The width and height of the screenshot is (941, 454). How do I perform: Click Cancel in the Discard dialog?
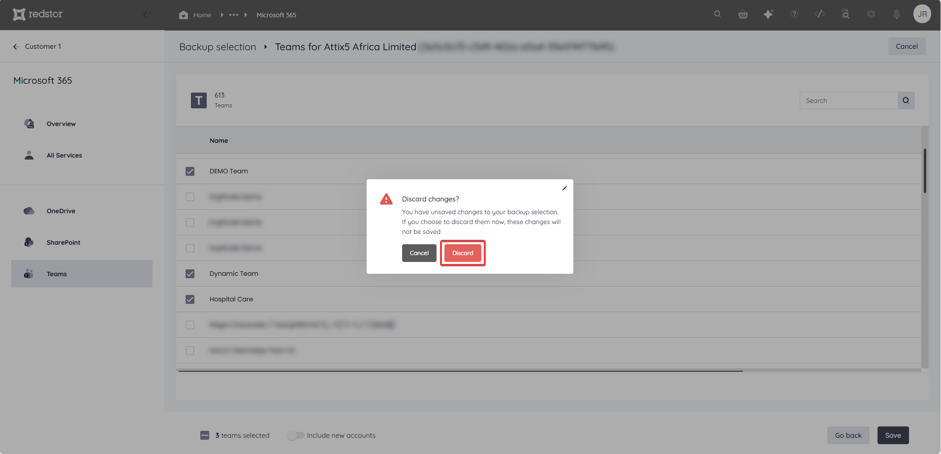tap(419, 253)
